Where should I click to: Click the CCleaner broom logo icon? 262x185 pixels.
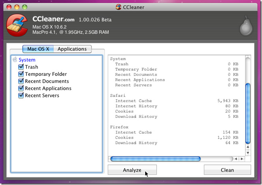[17, 25]
